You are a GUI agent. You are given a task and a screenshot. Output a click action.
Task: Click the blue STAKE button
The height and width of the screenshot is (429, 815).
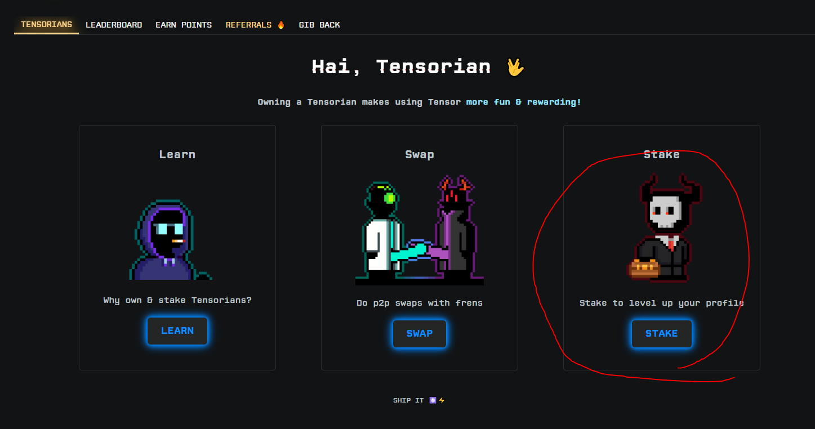662,334
